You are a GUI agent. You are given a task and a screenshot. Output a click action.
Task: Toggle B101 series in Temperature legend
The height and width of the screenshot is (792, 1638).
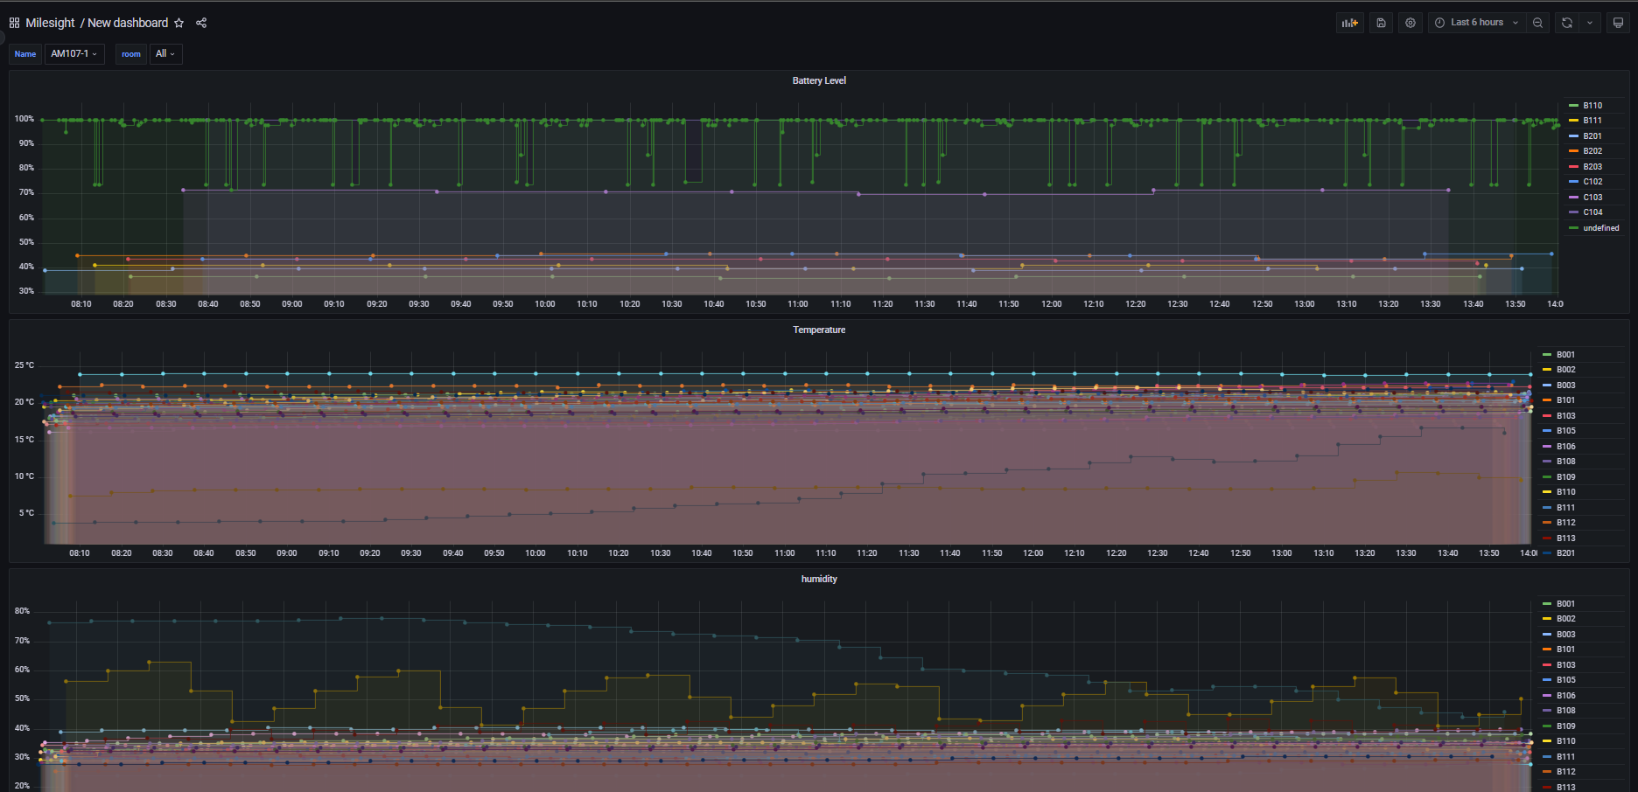click(x=1565, y=400)
